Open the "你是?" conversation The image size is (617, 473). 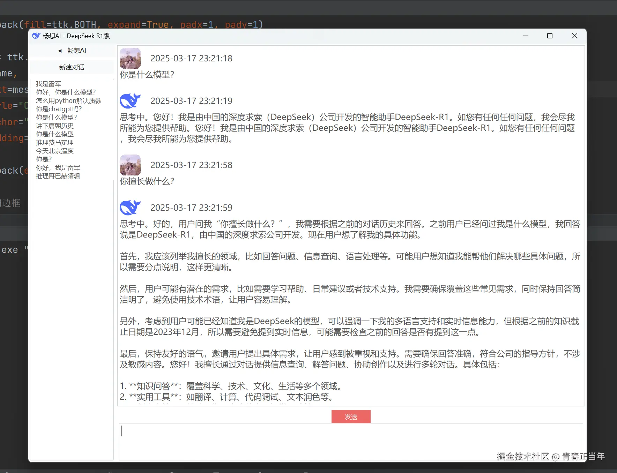pos(44,159)
